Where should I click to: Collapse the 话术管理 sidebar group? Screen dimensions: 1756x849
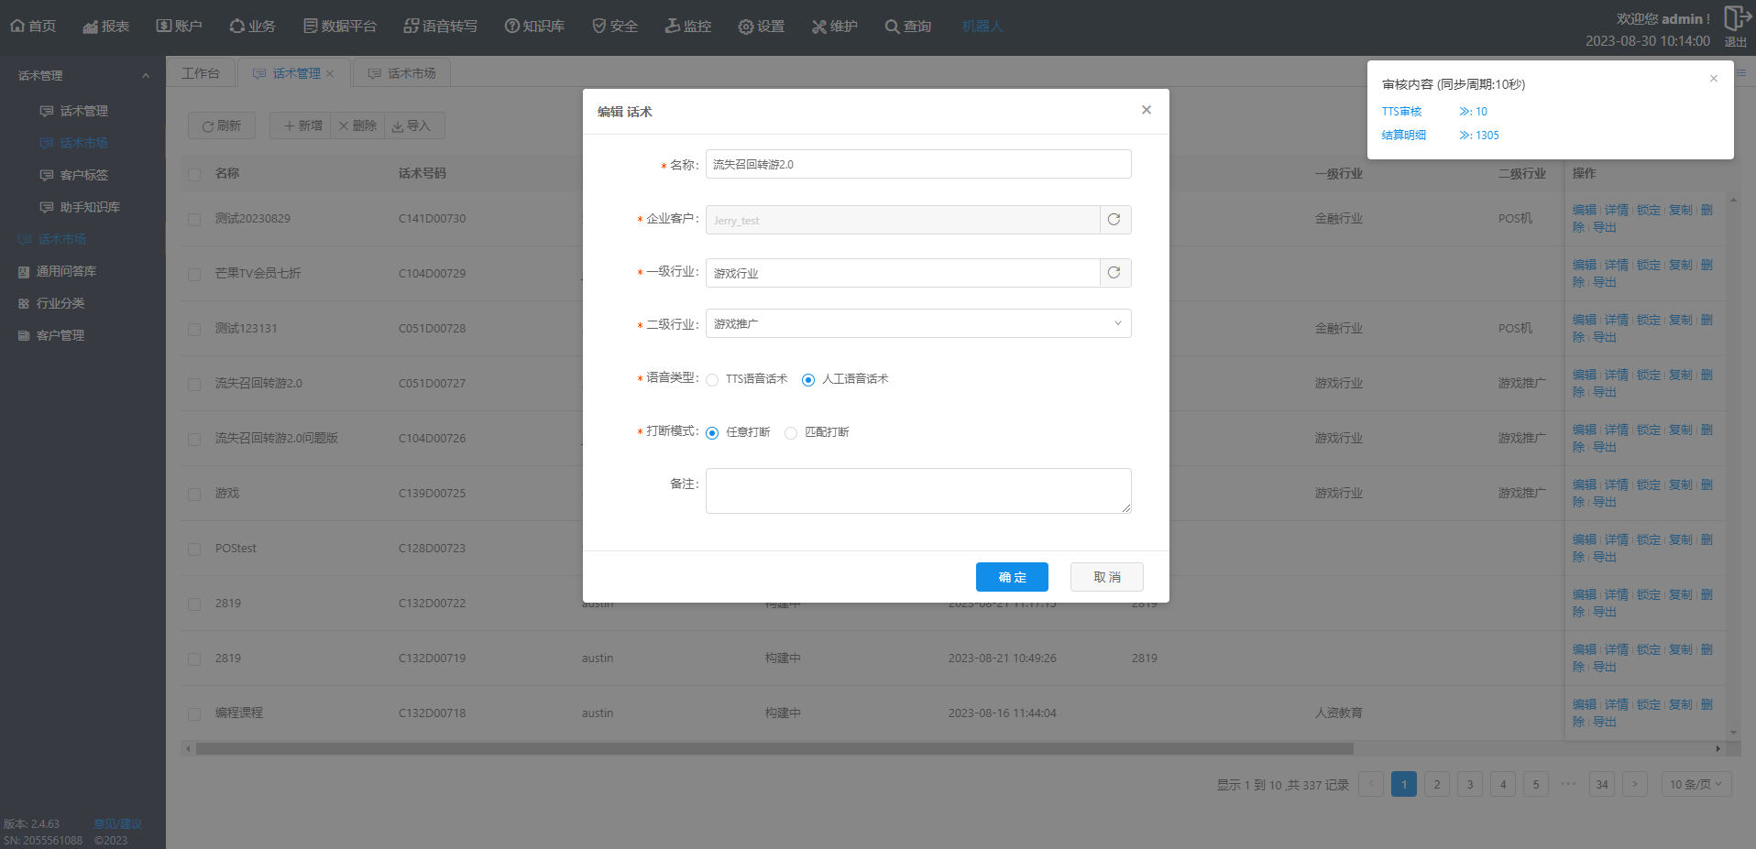[x=145, y=76]
